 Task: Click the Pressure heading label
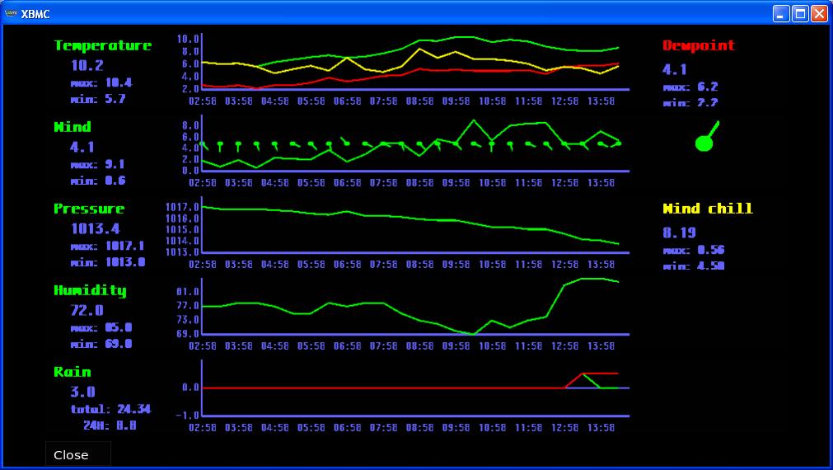(89, 209)
